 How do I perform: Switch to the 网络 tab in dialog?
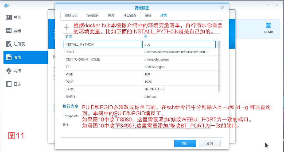pos(111,15)
